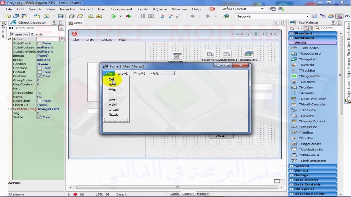Expand the System palette category
The image size is (351, 197).
click(x=291, y=166)
